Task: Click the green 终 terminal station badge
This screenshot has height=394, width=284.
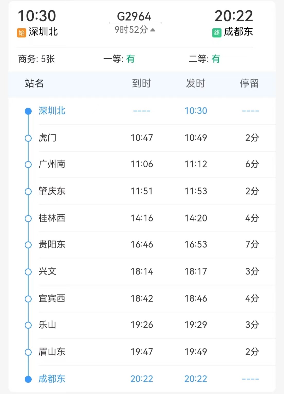Action: tap(217, 33)
